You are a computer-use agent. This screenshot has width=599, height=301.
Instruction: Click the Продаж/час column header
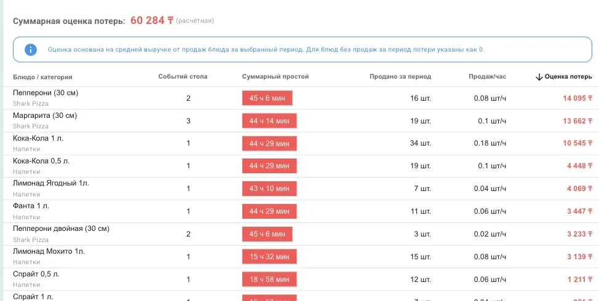[x=488, y=77]
